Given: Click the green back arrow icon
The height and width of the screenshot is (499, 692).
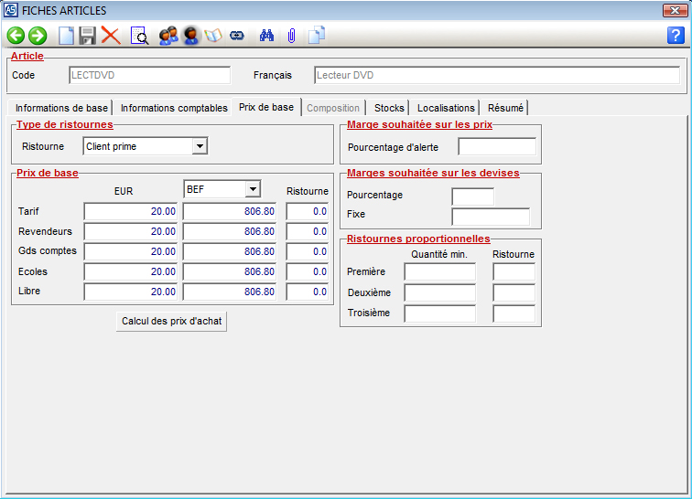Looking at the screenshot, I should tap(16, 36).
